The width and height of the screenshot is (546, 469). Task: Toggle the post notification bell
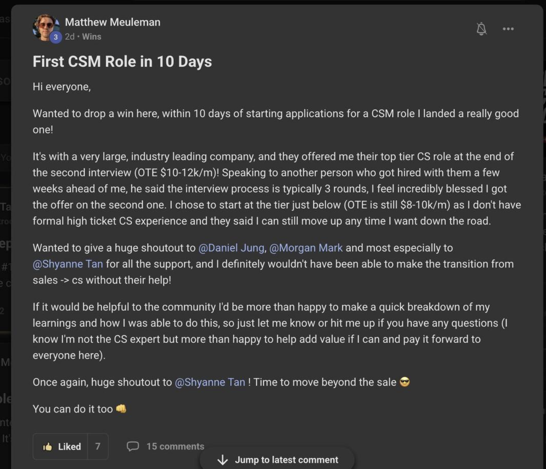[x=482, y=29]
